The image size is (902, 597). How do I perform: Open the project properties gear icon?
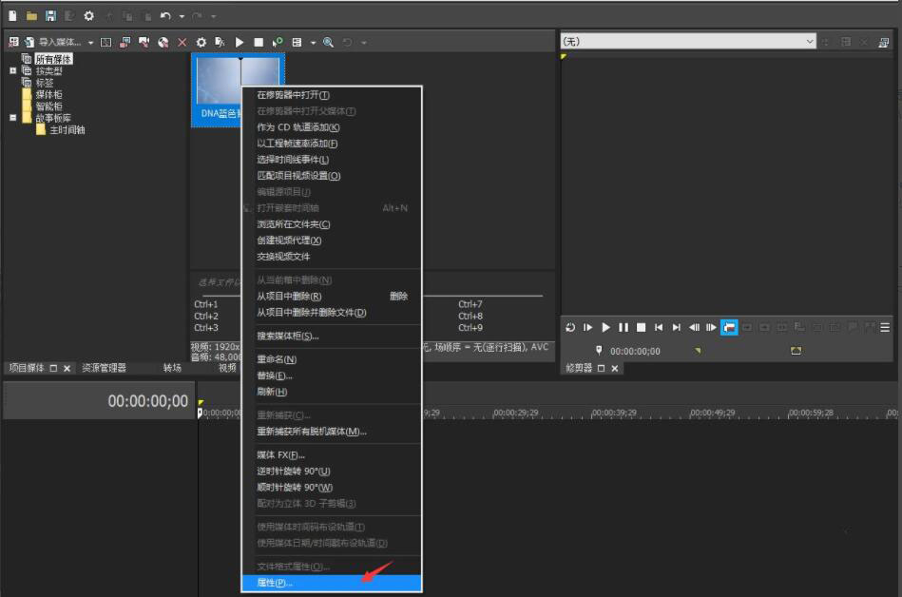[88, 15]
